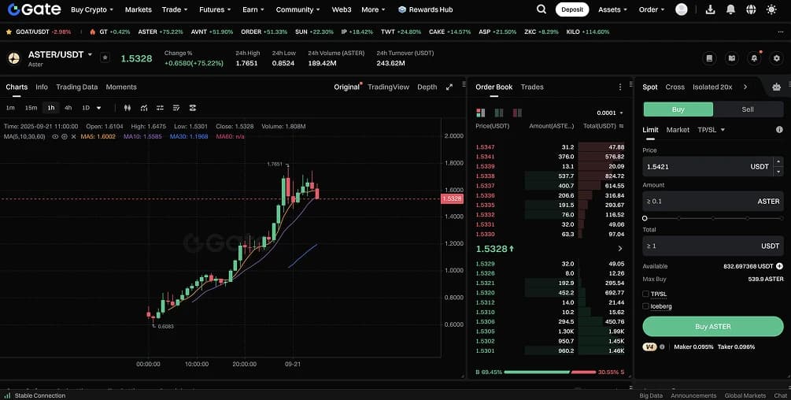
Task: Open the tutorial open-book icon
Action: pyautogui.click(x=731, y=58)
